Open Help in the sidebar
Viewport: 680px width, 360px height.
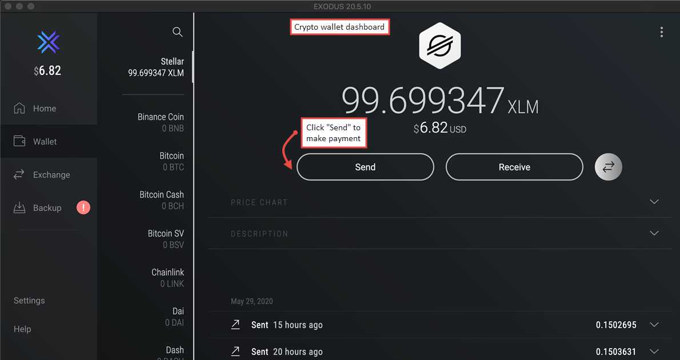pyautogui.click(x=22, y=329)
